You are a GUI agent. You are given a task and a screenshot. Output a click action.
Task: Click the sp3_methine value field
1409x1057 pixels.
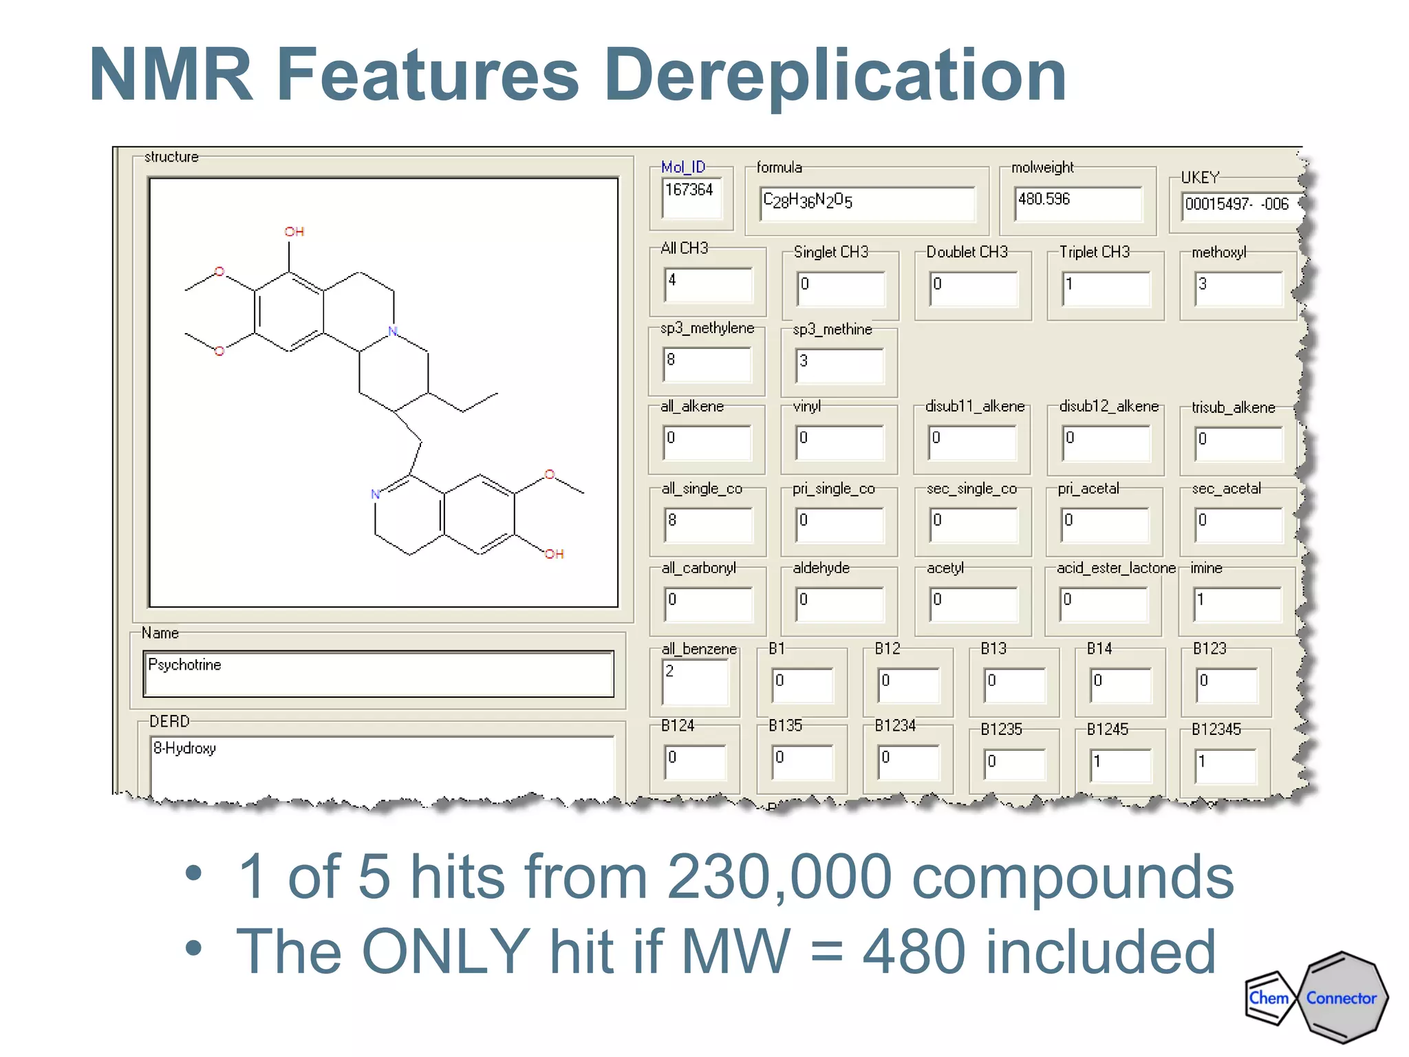(840, 365)
